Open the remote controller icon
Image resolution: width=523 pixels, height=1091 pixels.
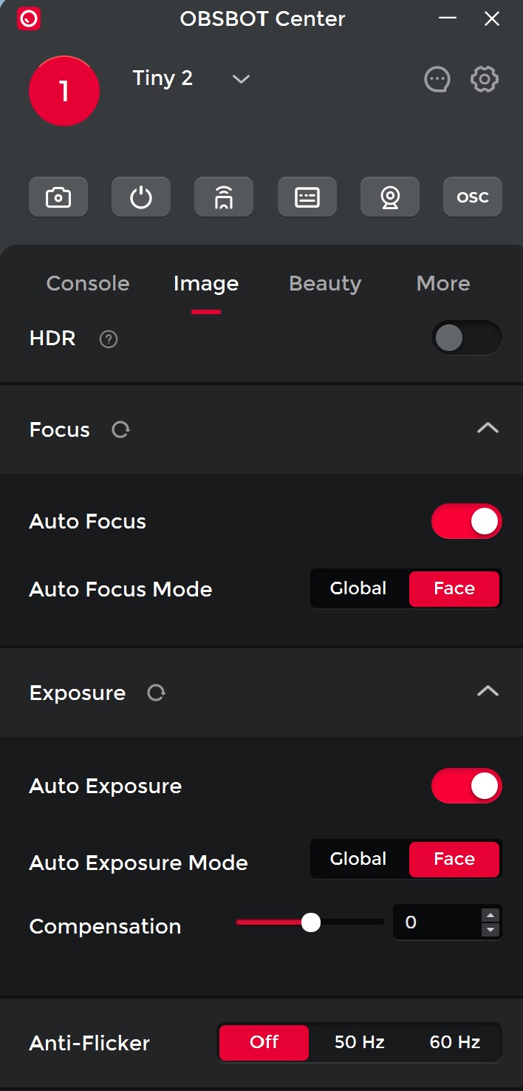[x=224, y=197]
